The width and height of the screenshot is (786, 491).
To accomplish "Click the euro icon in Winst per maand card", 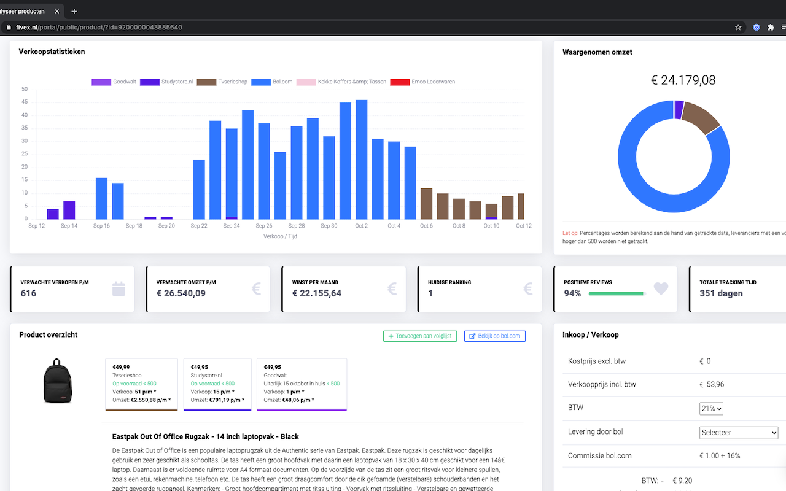I will (392, 288).
